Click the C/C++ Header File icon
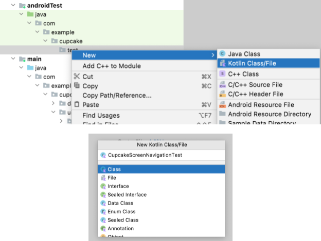The width and height of the screenshot is (321, 241). [x=222, y=94]
